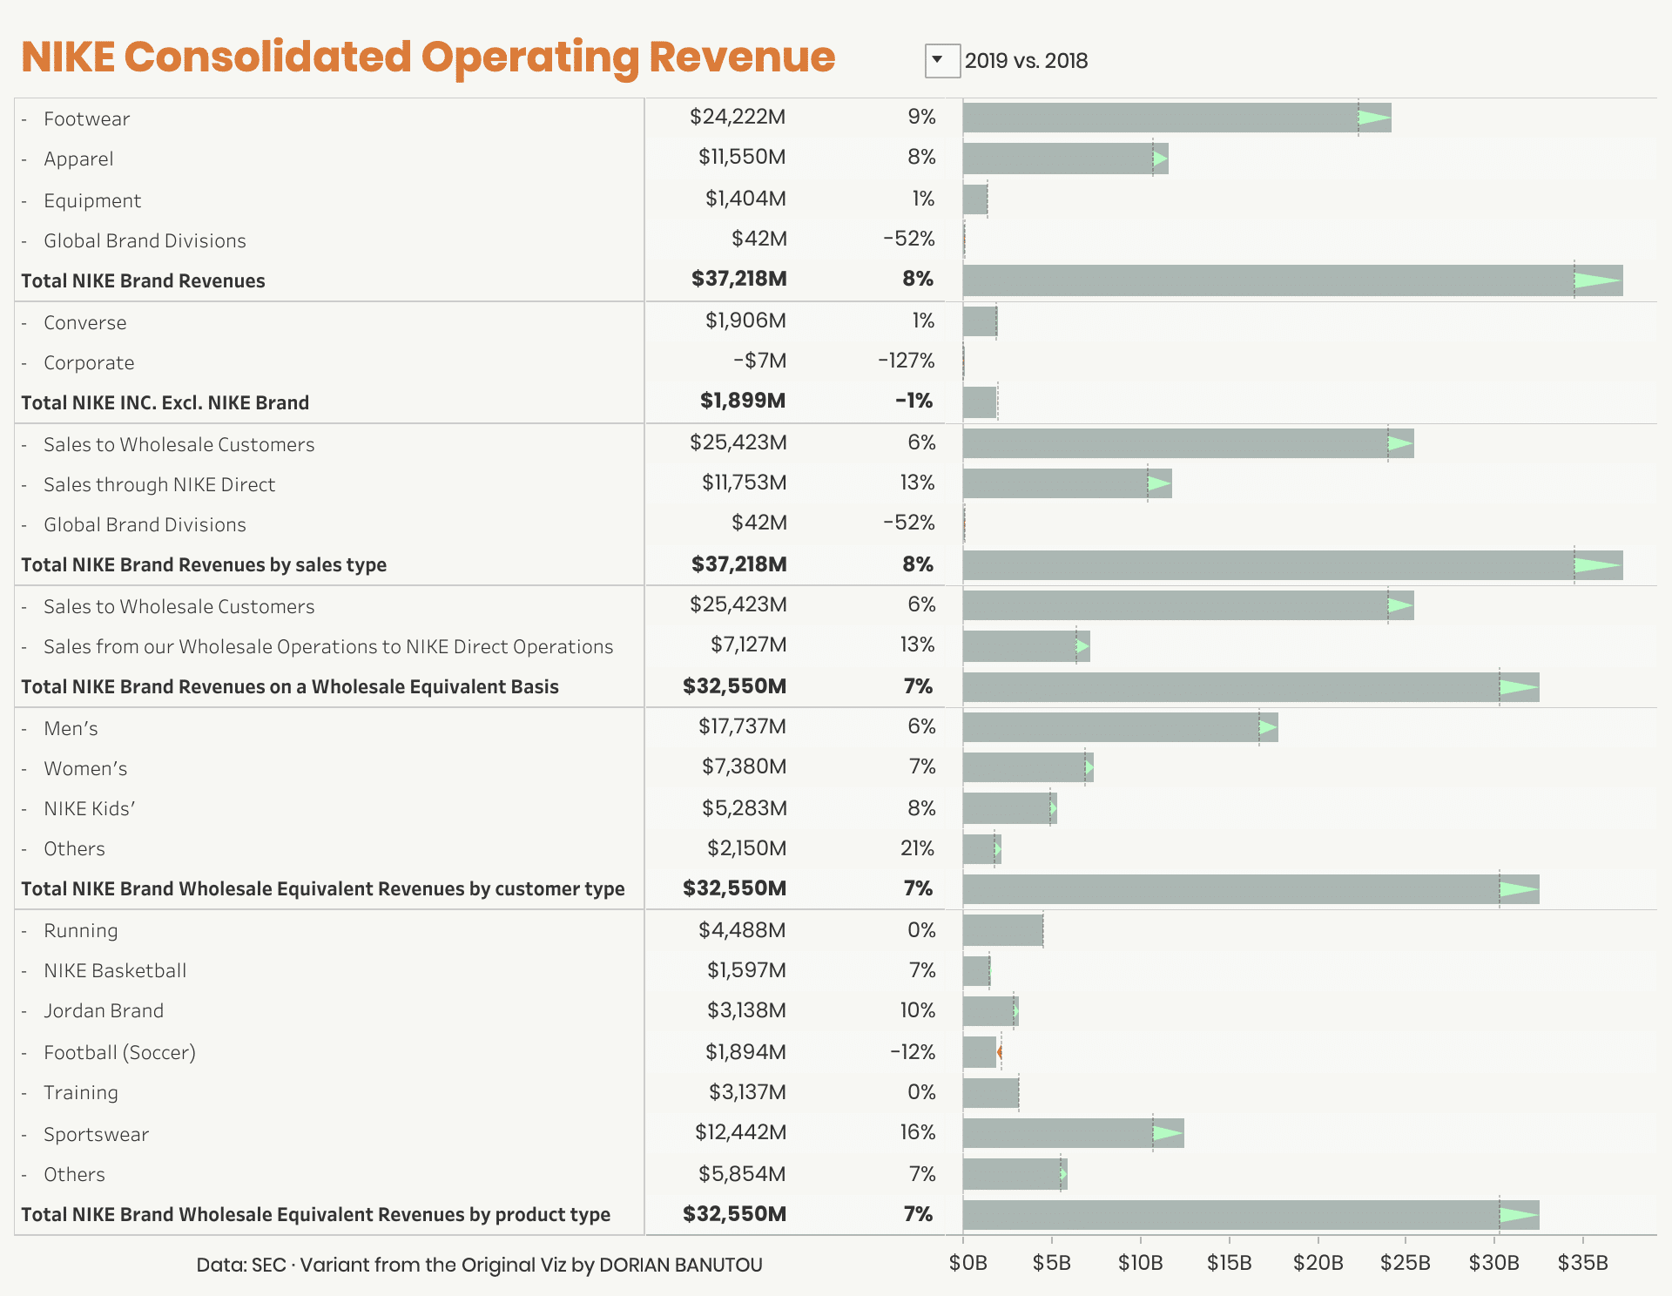Click Total NIKE Brand Revenues on Wholesale Equivalent Basis

point(290,687)
